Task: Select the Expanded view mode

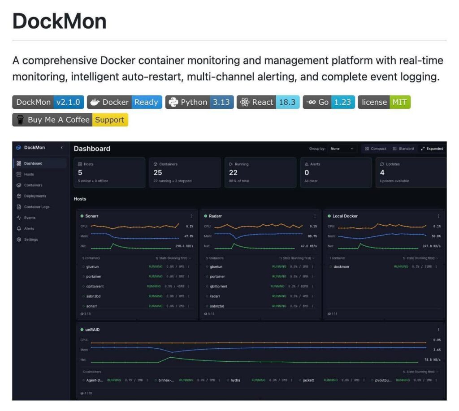Action: click(x=432, y=149)
